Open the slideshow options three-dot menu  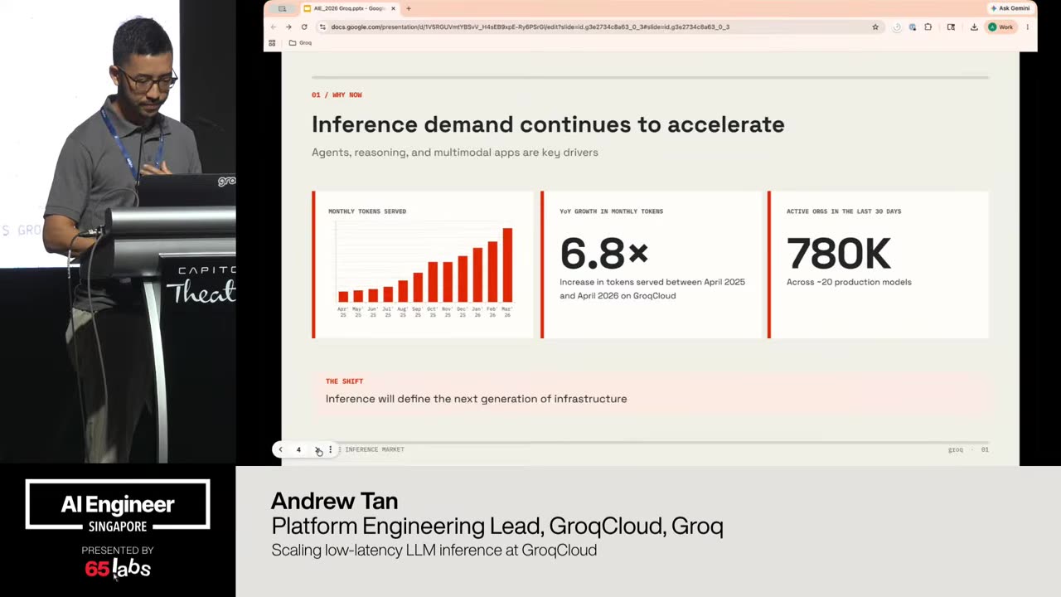coord(330,449)
